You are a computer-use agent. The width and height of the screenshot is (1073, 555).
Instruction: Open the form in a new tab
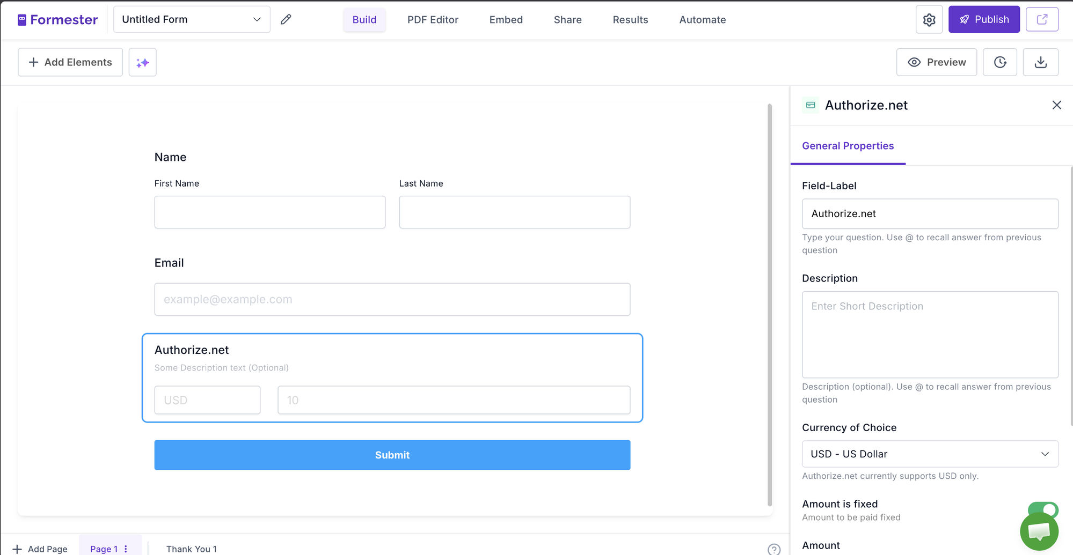pos(1042,19)
